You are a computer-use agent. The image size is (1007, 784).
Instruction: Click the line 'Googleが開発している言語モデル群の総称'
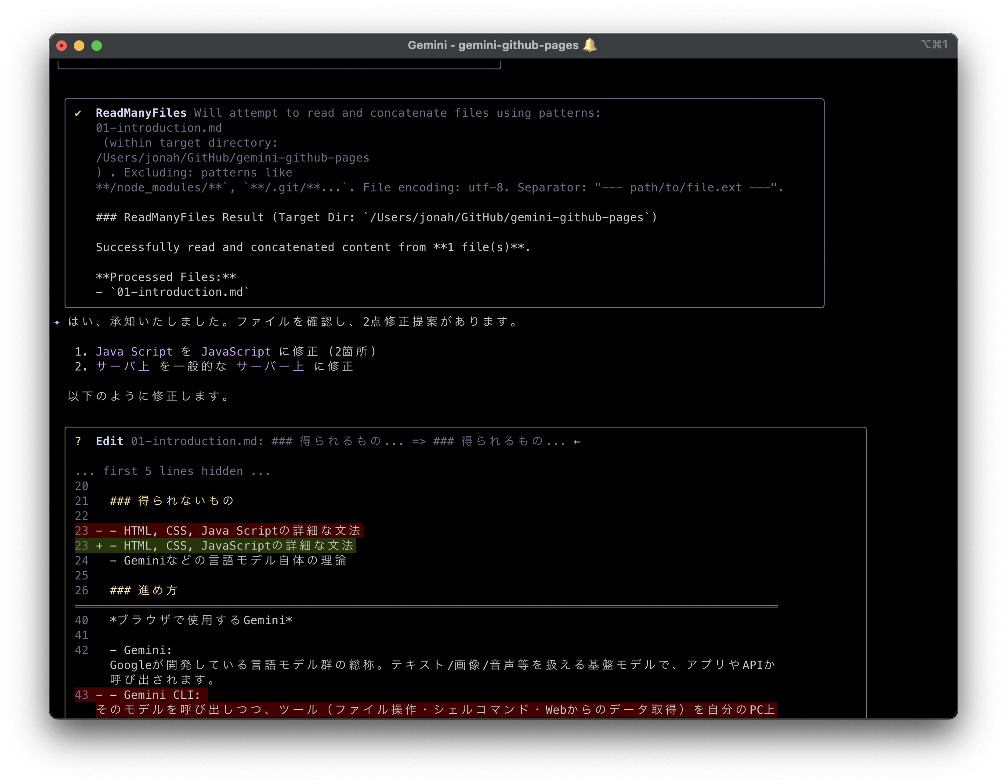442,665
